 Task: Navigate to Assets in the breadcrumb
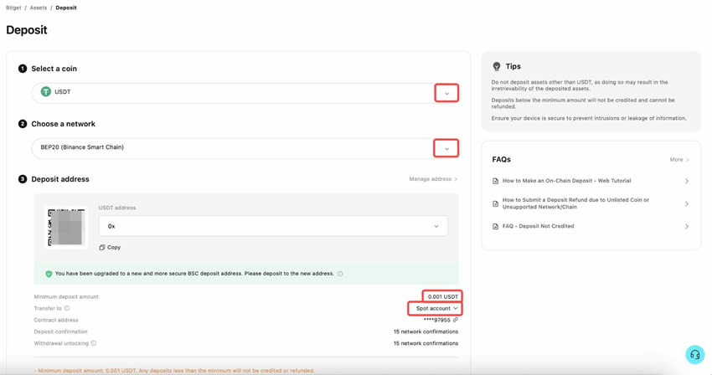point(39,8)
